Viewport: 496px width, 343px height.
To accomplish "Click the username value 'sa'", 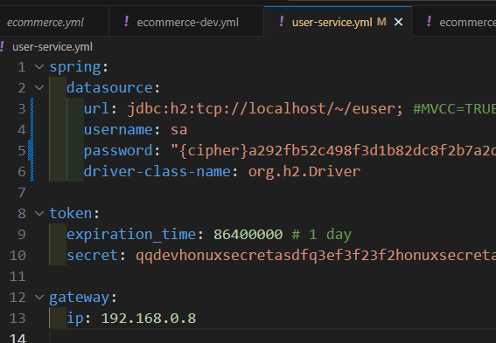I will (x=179, y=130).
